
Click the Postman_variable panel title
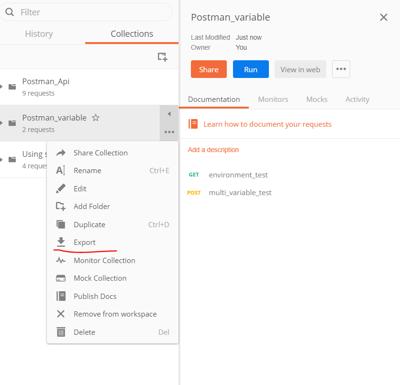(x=230, y=17)
